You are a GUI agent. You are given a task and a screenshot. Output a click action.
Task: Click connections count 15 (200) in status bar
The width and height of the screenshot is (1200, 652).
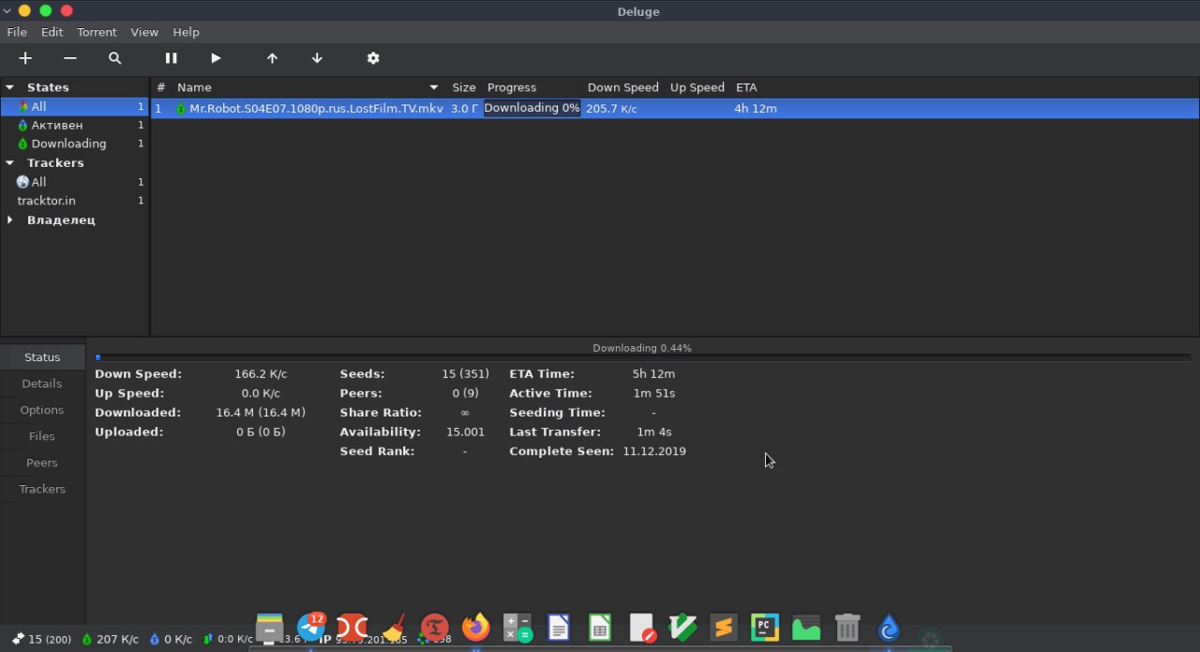[x=42, y=640]
